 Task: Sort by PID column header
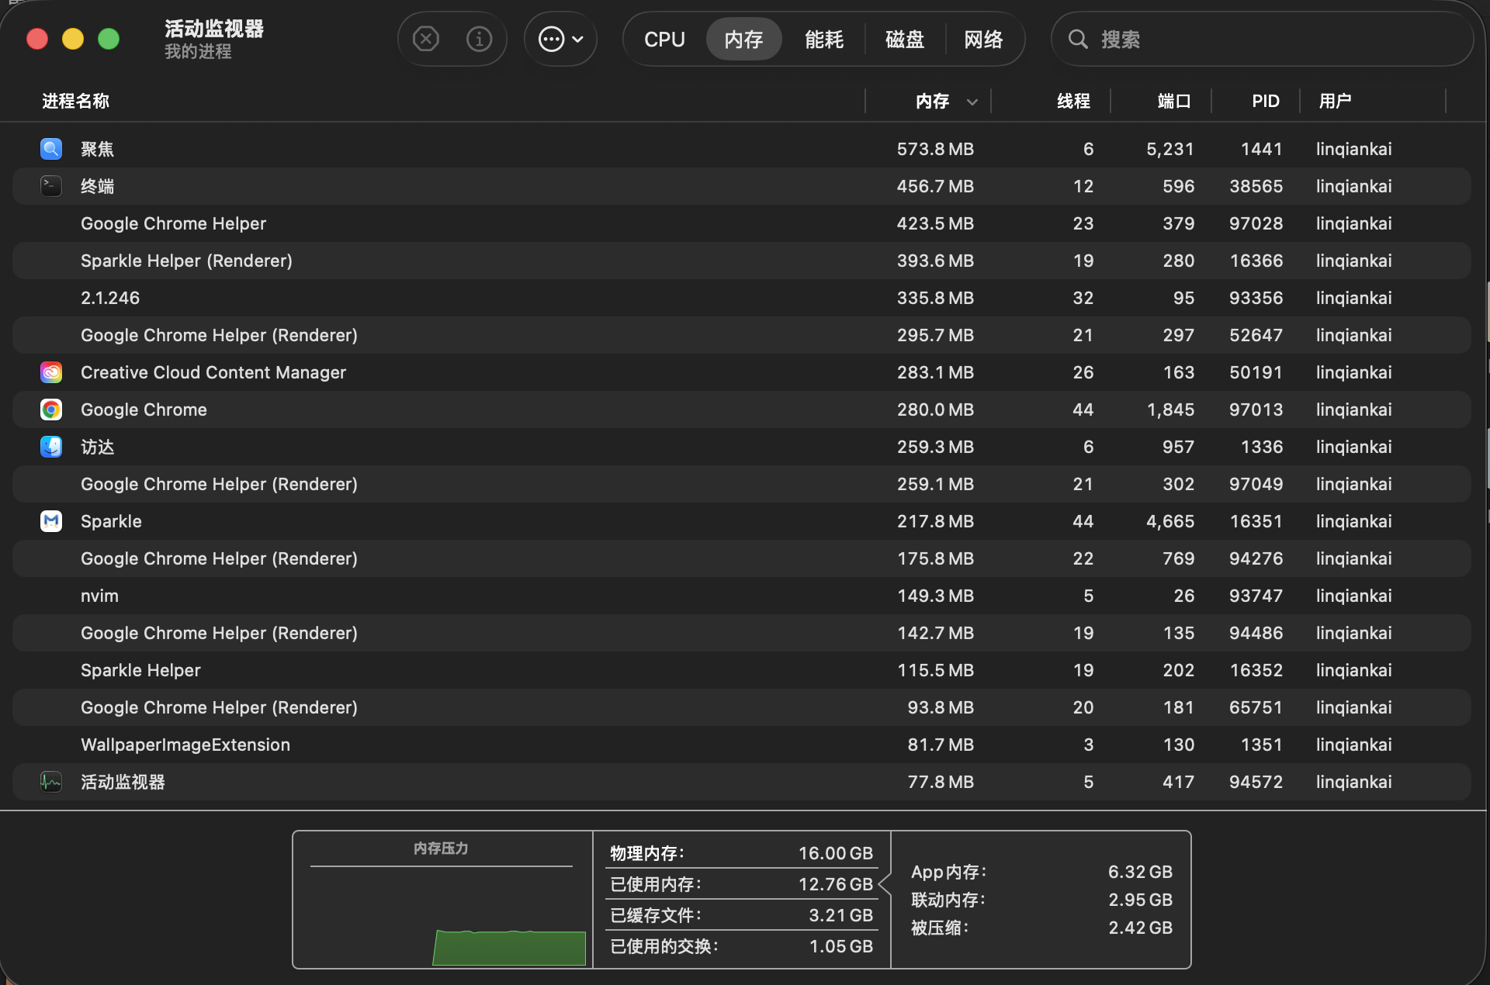point(1265,101)
